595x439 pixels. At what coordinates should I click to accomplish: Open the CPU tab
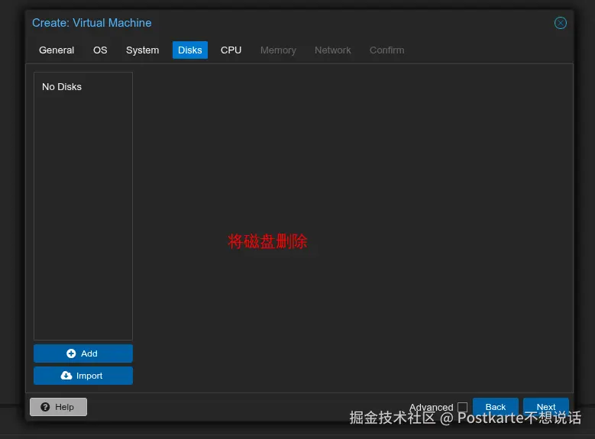click(x=231, y=50)
